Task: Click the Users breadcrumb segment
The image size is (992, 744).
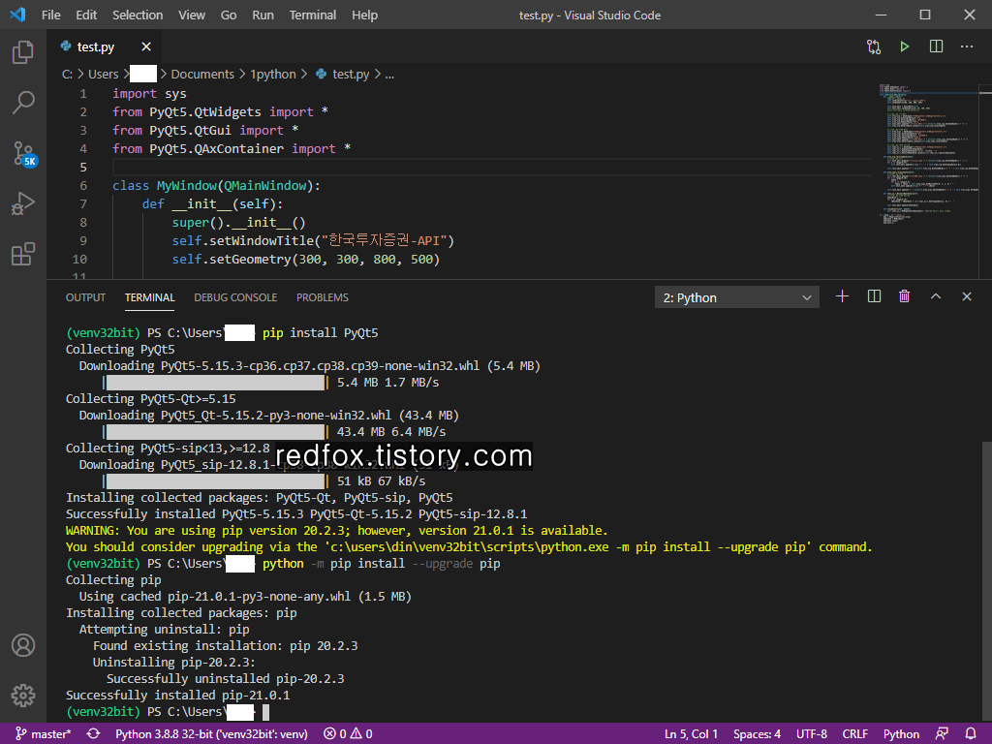Action: coord(103,74)
